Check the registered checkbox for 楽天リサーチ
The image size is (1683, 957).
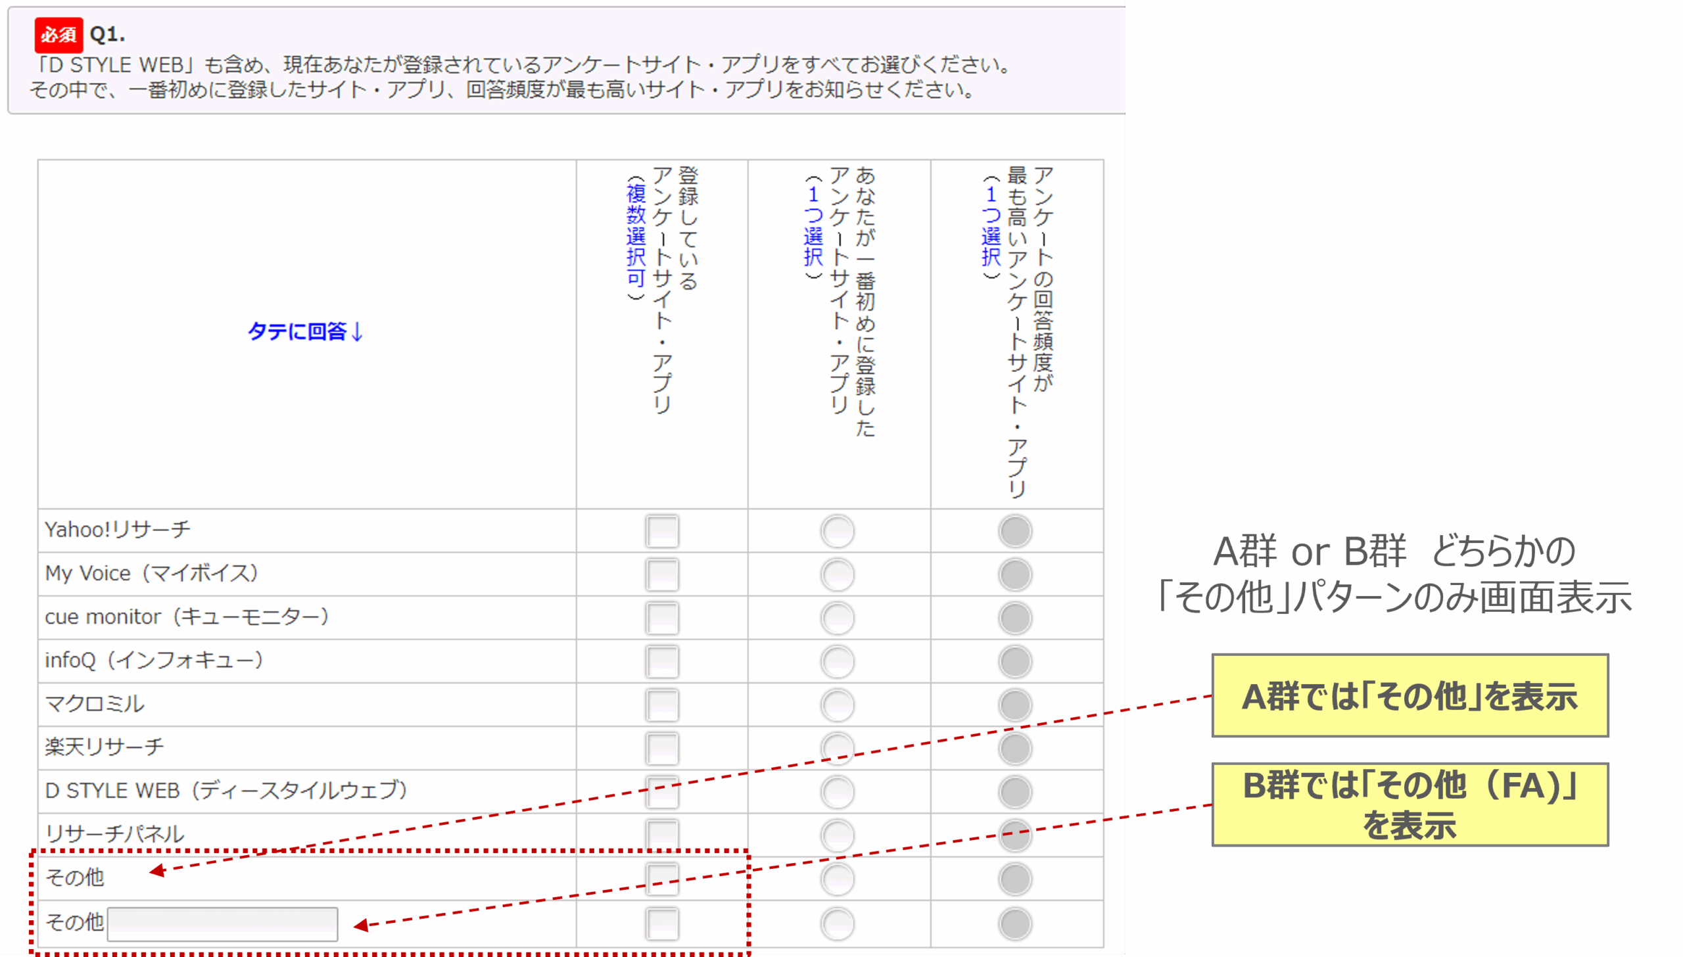661,747
